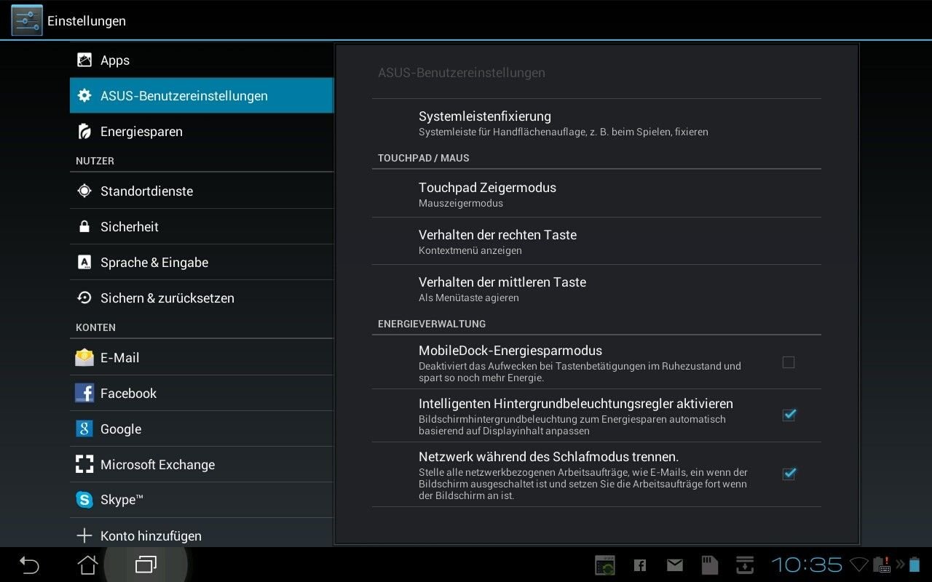Tap the Skype account icon
Screen dimensions: 932x582
pos(84,500)
